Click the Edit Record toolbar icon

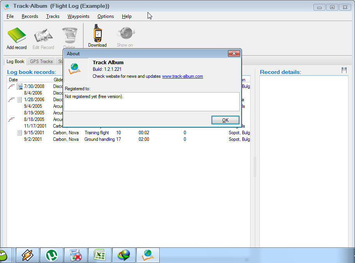point(43,35)
